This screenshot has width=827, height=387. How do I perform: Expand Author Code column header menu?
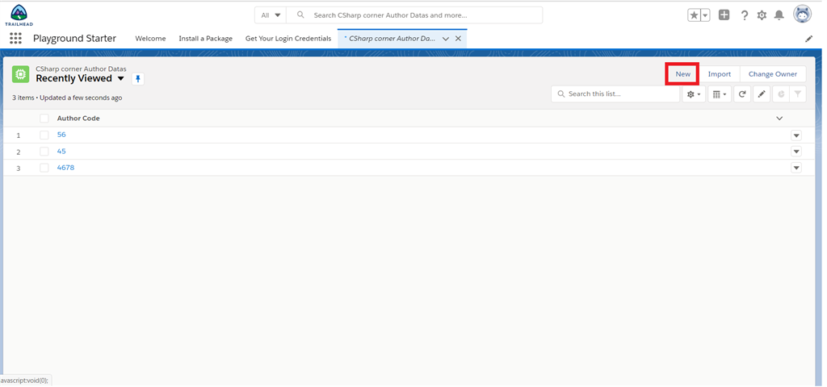click(779, 119)
